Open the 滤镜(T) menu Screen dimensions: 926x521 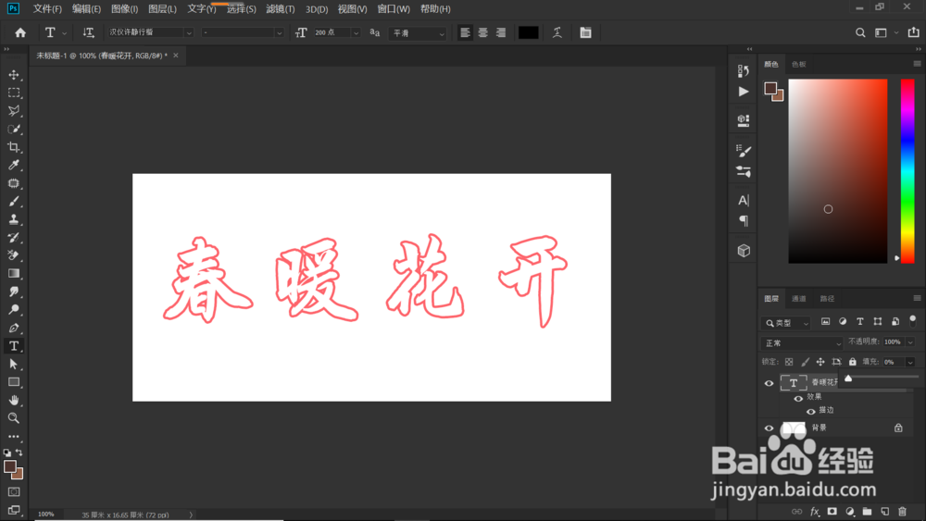tap(281, 9)
